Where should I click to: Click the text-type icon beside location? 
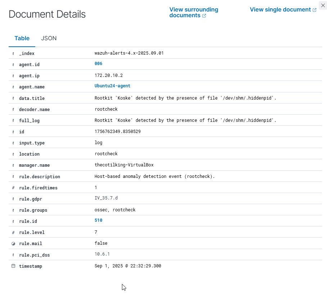pos(13,154)
